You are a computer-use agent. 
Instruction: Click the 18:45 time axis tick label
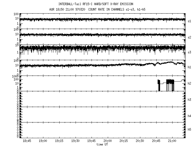(27, 141)
